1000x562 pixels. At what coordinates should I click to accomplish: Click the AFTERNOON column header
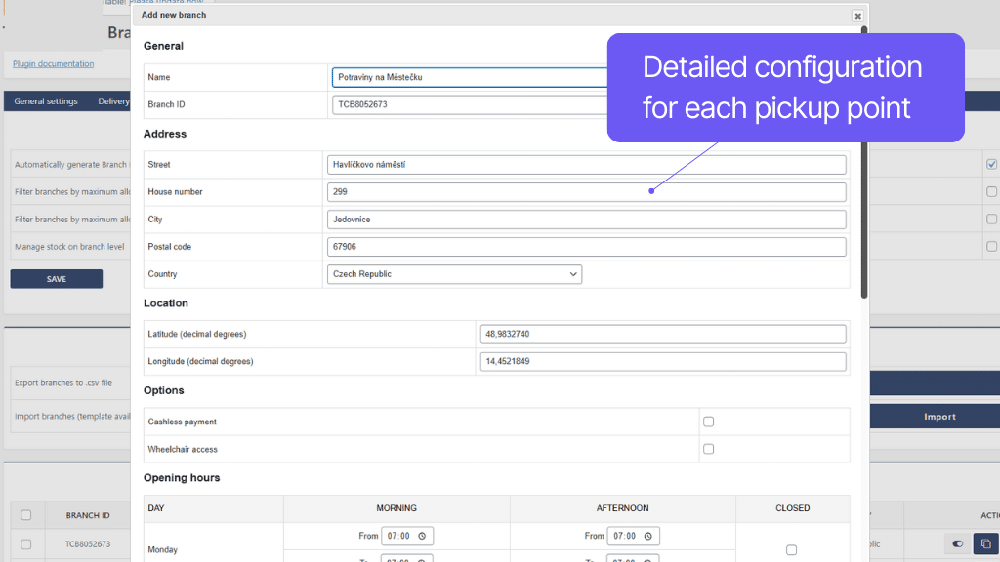(622, 507)
